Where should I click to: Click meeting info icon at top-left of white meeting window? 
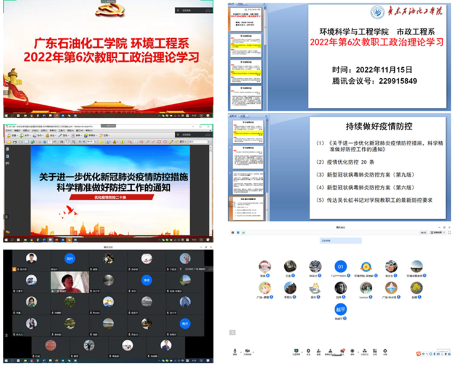click(233, 233)
